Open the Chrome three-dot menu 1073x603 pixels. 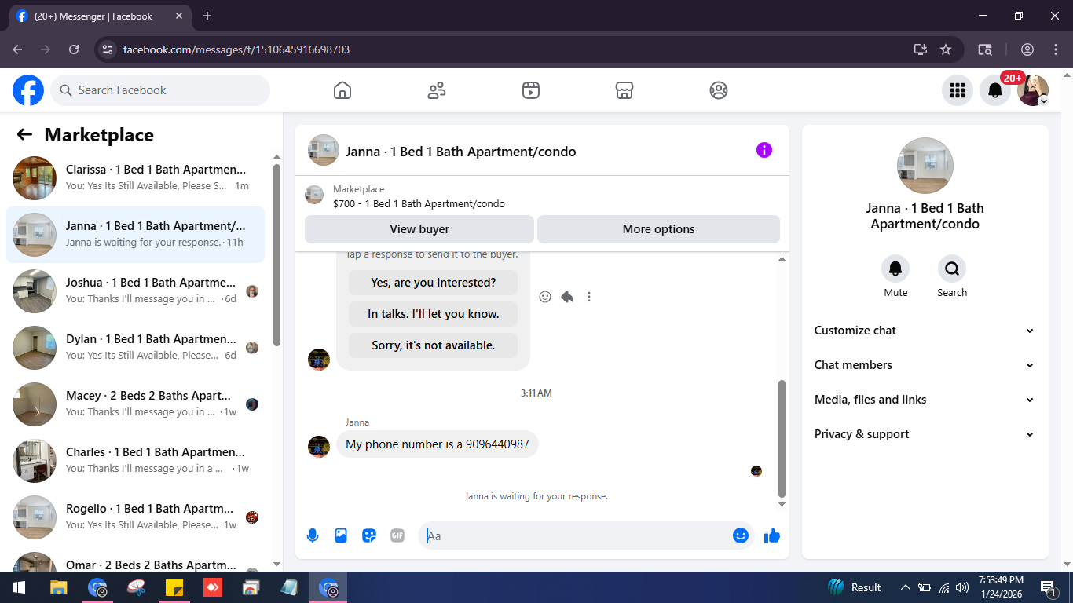pos(1056,49)
